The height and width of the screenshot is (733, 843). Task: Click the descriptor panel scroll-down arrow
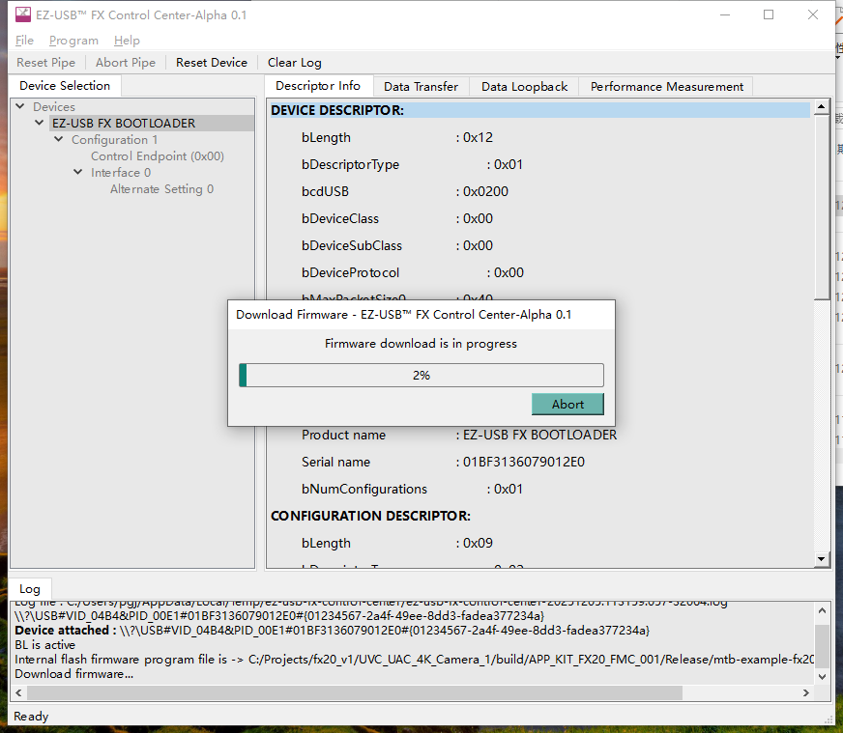[821, 559]
